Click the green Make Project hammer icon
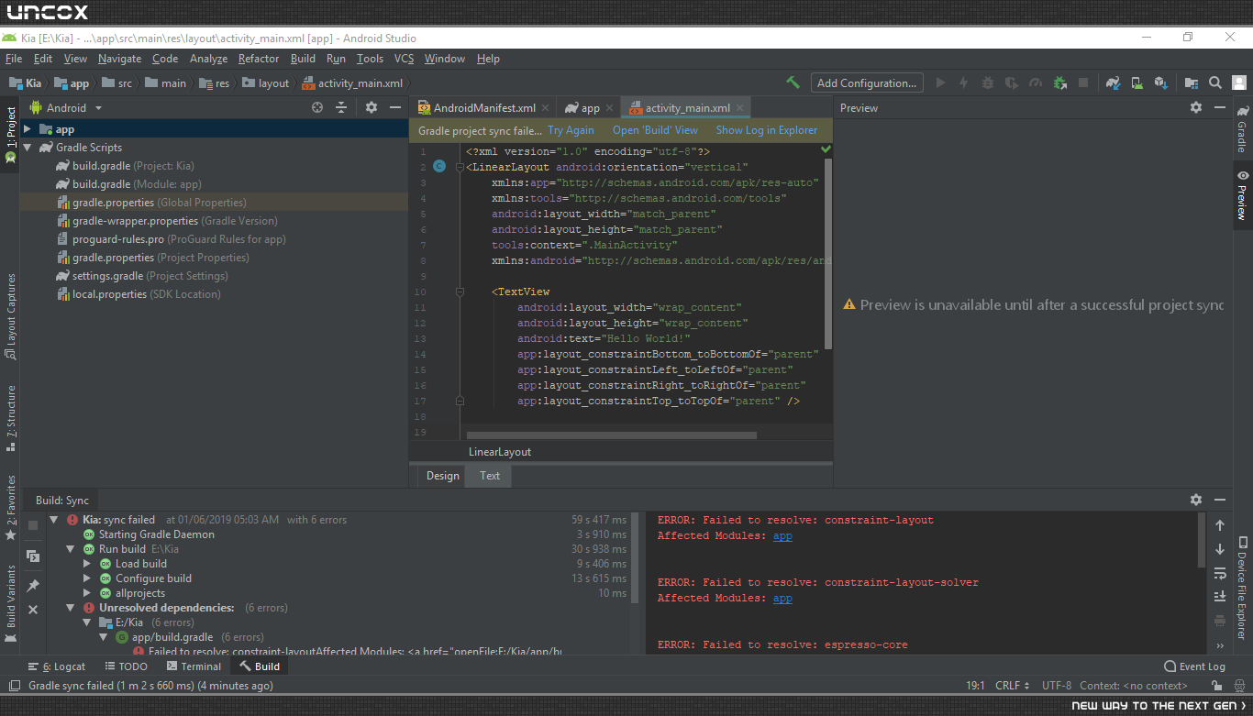This screenshot has height=716, width=1253. [x=793, y=83]
